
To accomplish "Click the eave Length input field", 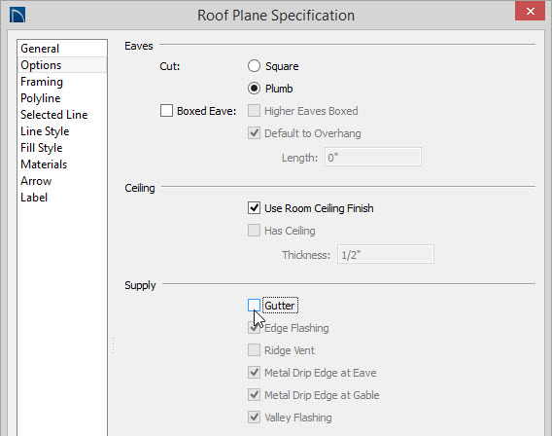I will [x=373, y=158].
